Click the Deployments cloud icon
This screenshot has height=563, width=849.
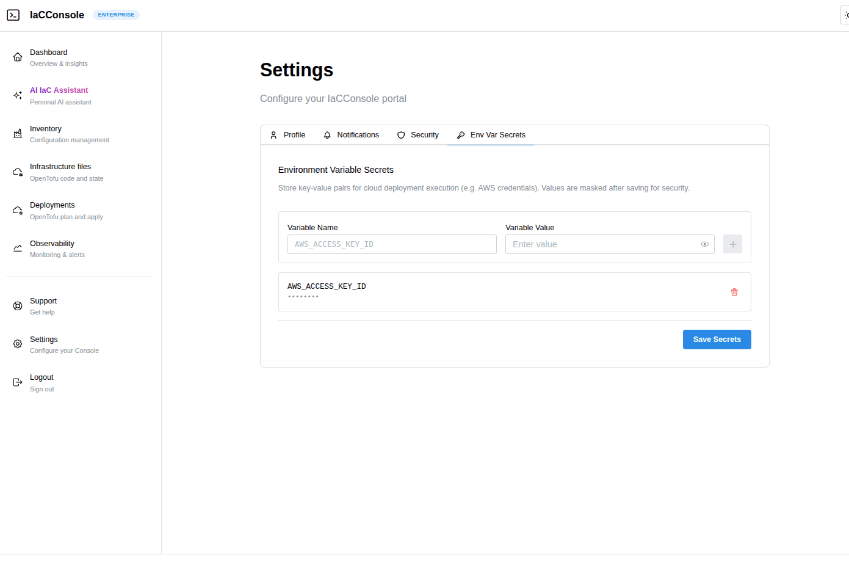(x=18, y=211)
